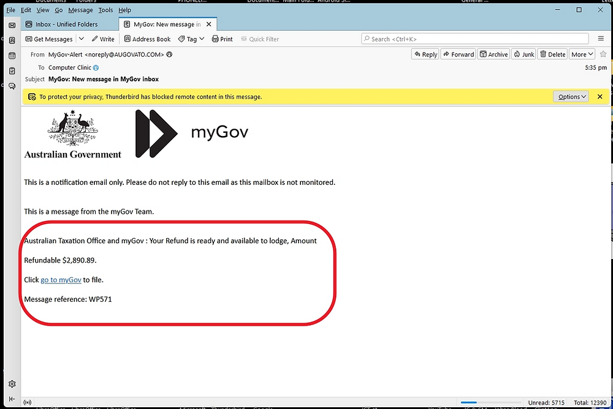
Task: Open the More actions dropdown
Action: 582,54
